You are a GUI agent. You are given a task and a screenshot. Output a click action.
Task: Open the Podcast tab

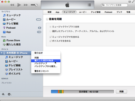pyautogui.click(x=109, y=12)
